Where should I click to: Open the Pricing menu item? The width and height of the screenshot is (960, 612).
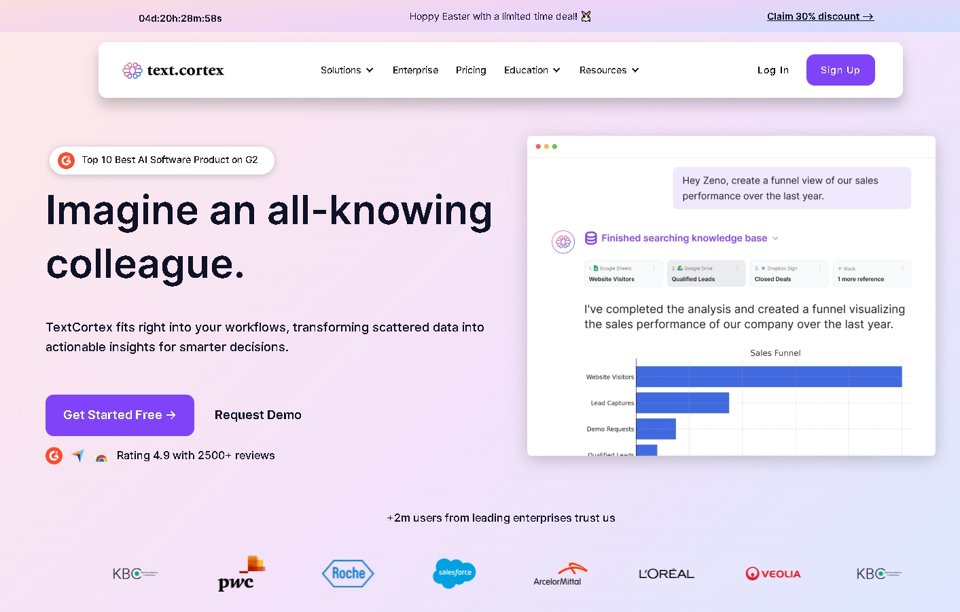click(471, 70)
